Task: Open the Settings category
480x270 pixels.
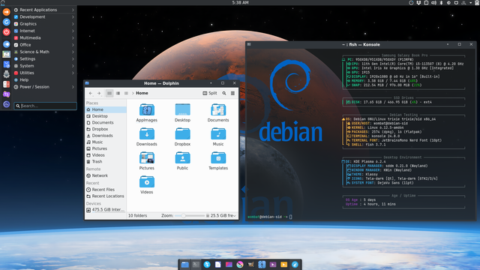Action: point(44,58)
